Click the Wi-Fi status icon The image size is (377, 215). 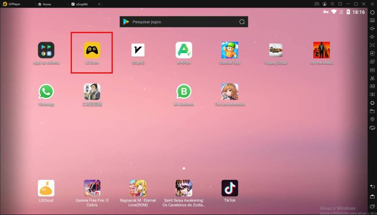pyautogui.click(x=334, y=12)
